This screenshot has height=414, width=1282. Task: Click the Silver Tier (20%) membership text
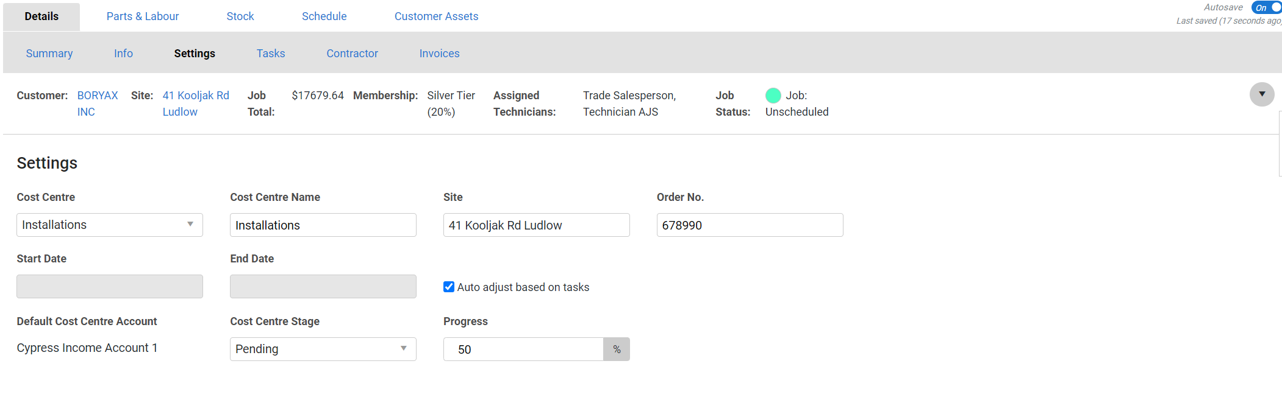pos(451,103)
